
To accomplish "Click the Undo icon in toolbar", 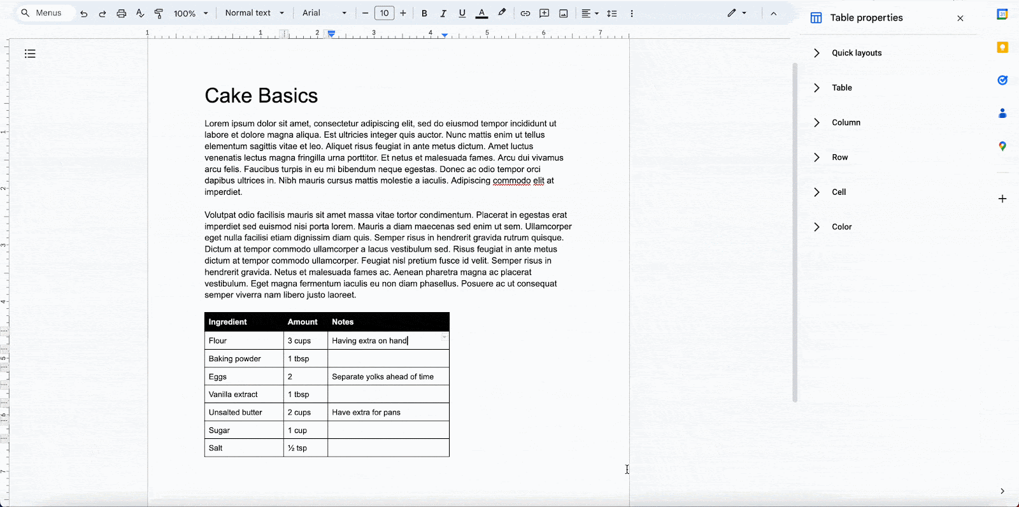I will (83, 13).
